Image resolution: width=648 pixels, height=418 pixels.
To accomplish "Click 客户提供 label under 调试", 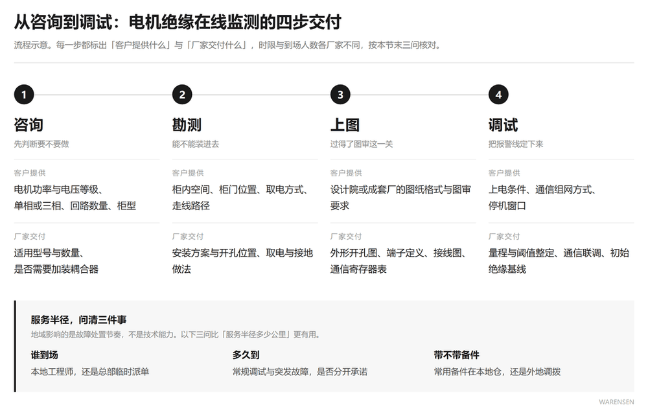I will click(x=504, y=173).
